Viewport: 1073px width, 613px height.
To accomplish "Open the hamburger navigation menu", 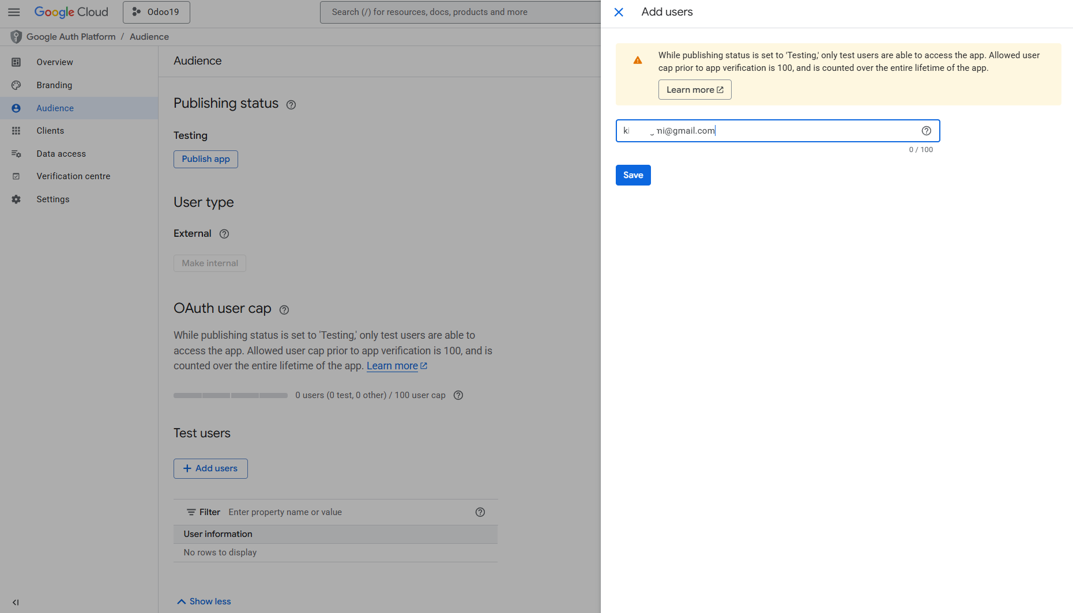I will click(14, 12).
